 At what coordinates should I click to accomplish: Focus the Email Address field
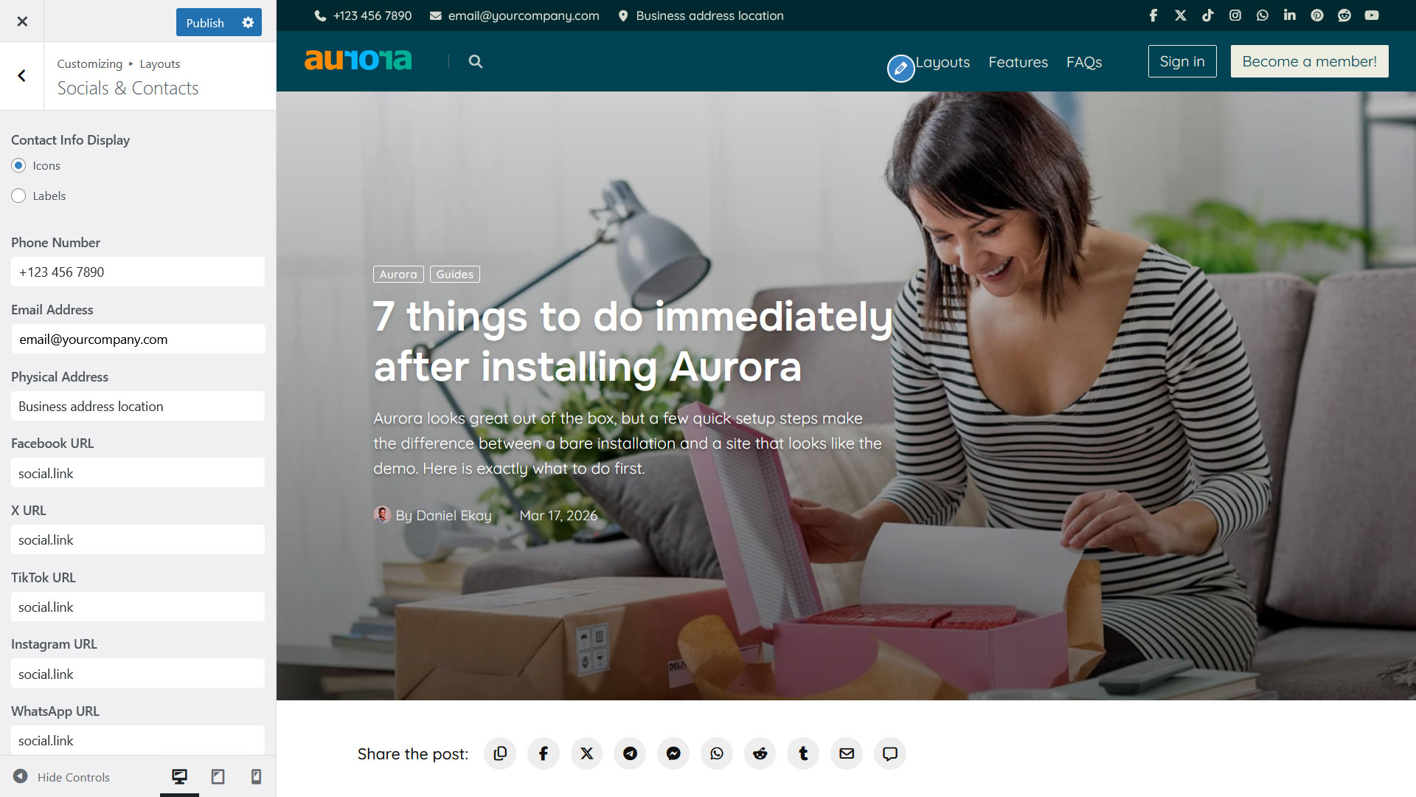138,339
